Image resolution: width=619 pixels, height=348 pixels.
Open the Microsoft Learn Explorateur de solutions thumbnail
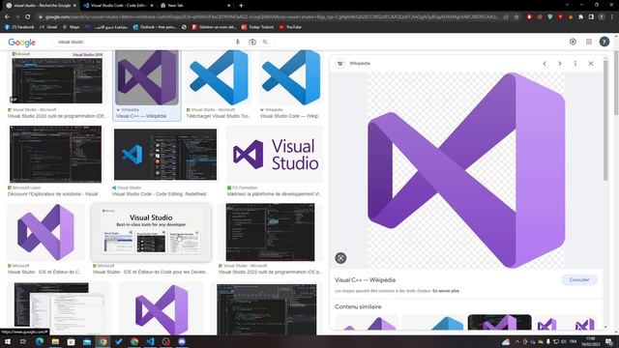click(x=55, y=155)
